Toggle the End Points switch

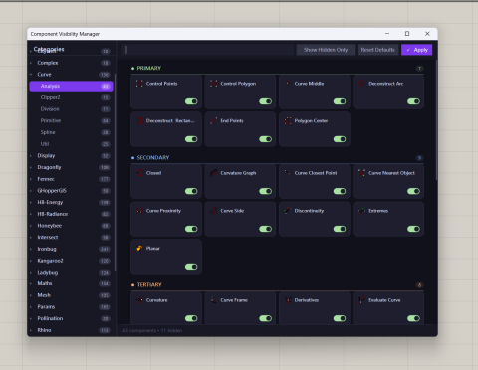(265, 139)
